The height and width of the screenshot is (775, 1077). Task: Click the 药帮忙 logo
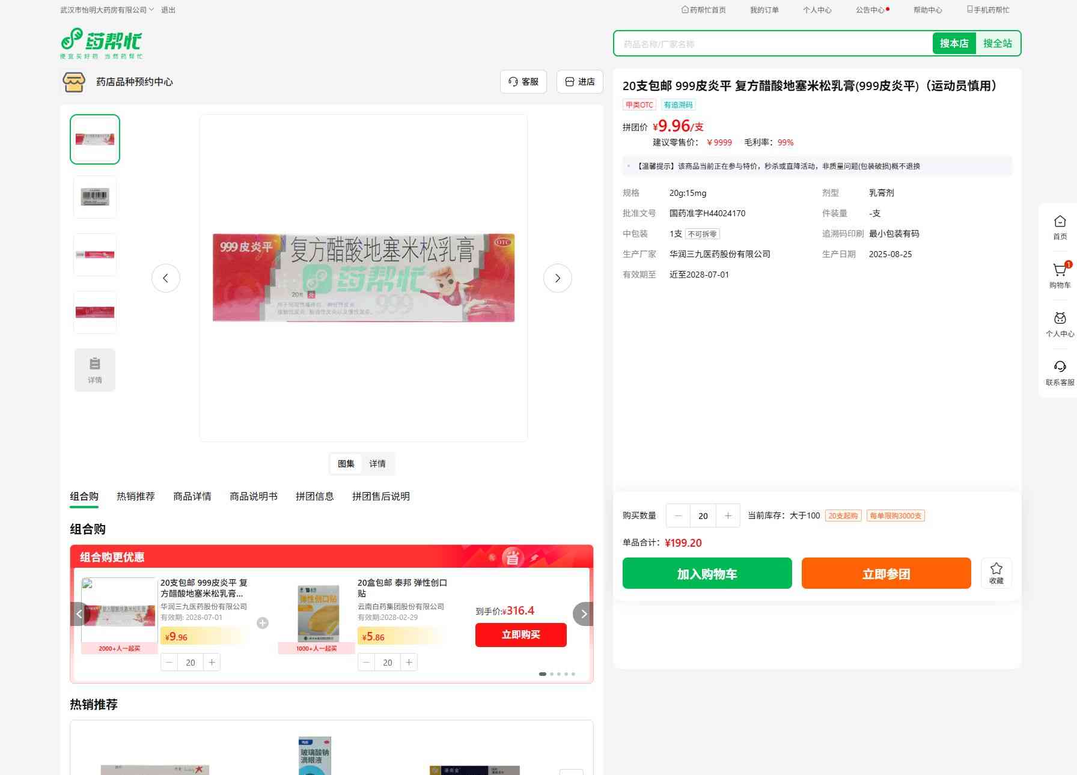click(101, 43)
